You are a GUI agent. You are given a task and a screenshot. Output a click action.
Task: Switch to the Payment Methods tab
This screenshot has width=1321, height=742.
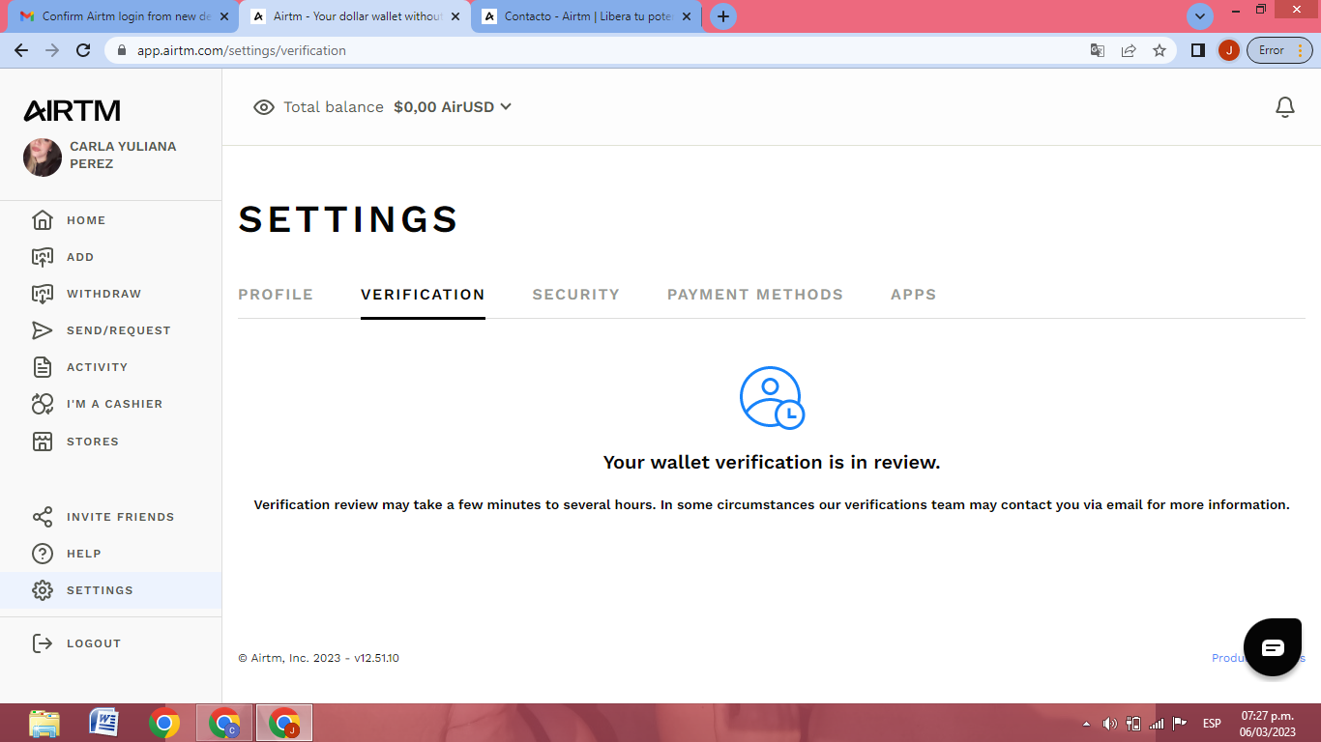click(754, 295)
